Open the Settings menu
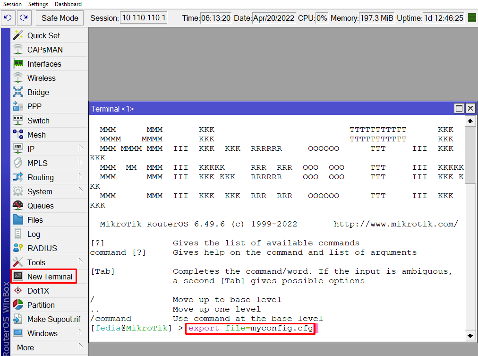478x356 pixels. pyautogui.click(x=38, y=4)
